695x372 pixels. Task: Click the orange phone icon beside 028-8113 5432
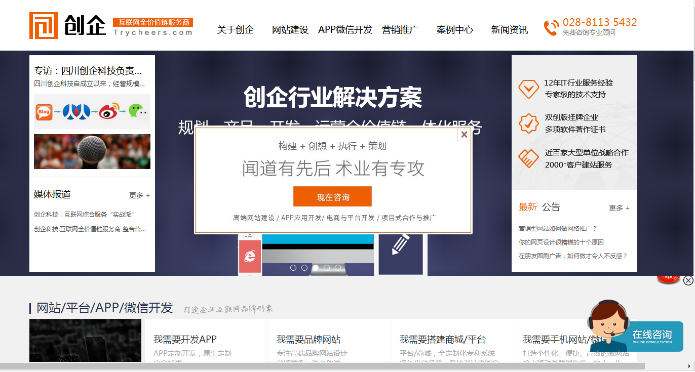(550, 27)
